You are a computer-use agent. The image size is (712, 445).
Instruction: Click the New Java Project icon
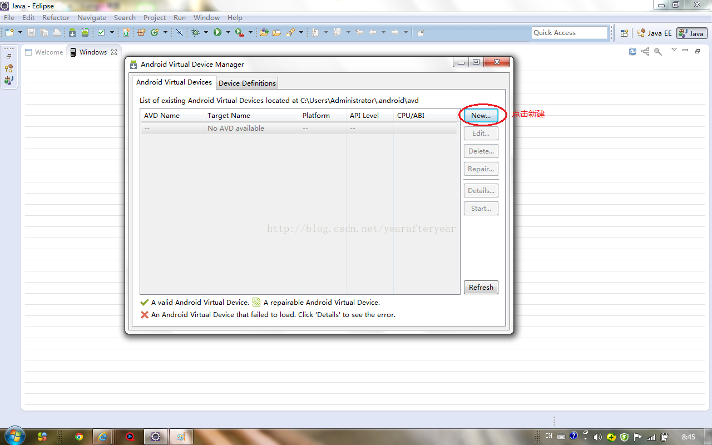(x=127, y=33)
